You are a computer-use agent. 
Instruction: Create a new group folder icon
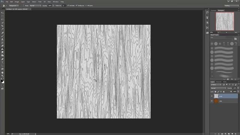229,134
